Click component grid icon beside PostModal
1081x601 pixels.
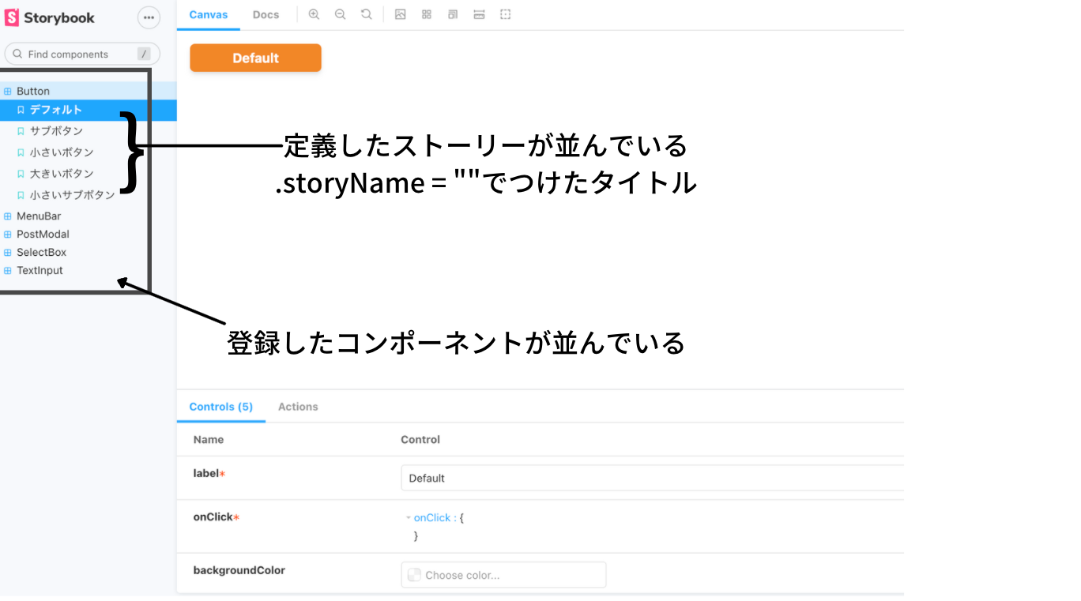pos(8,234)
